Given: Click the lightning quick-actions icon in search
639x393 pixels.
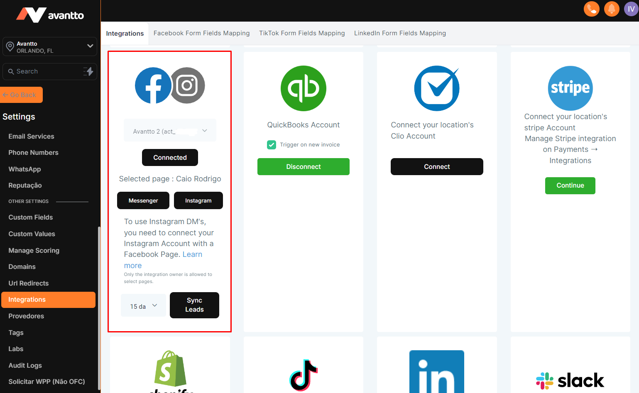Looking at the screenshot, I should click(88, 71).
